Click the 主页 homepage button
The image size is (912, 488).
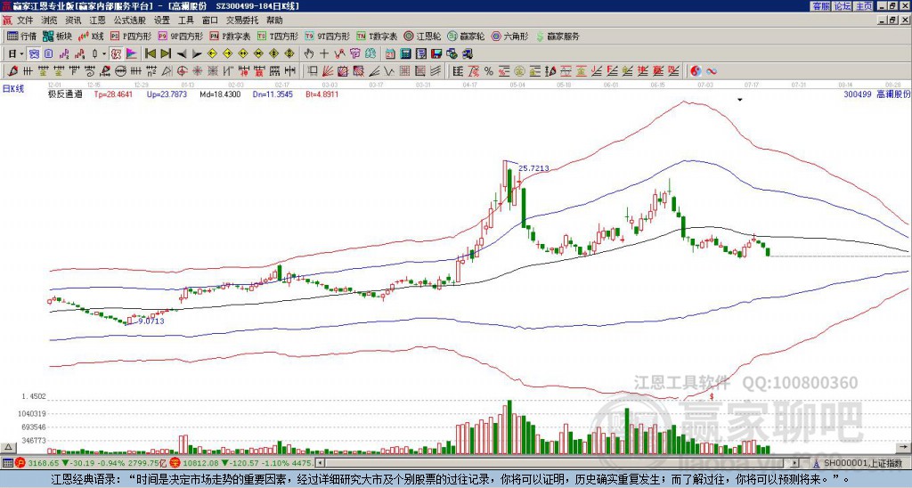[x=864, y=6]
